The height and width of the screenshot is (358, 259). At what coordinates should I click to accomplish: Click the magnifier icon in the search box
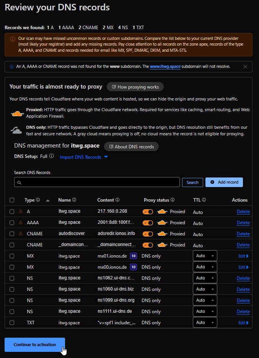(x=20, y=182)
